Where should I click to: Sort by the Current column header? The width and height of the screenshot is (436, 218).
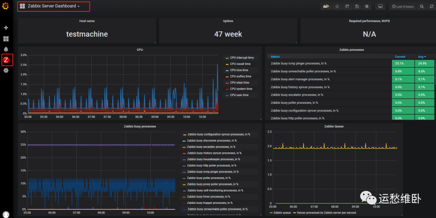pos(400,57)
